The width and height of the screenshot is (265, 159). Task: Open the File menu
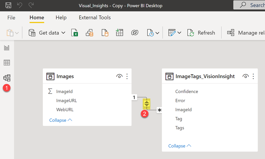tap(11, 17)
